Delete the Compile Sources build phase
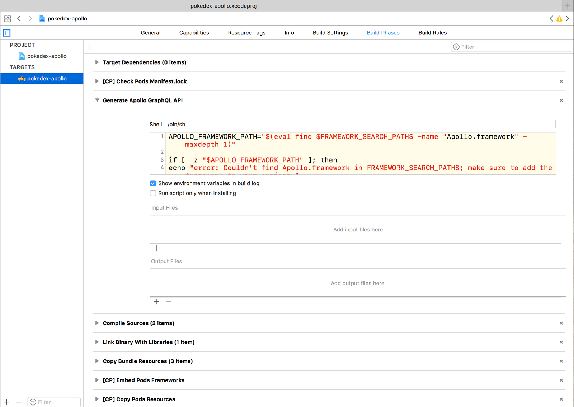The width and height of the screenshot is (574, 407). [x=561, y=323]
